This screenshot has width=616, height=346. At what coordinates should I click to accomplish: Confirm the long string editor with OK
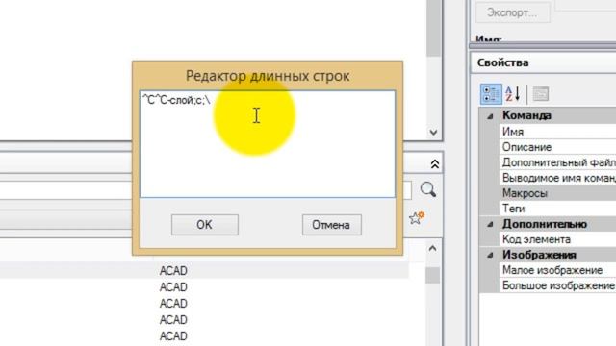click(205, 225)
